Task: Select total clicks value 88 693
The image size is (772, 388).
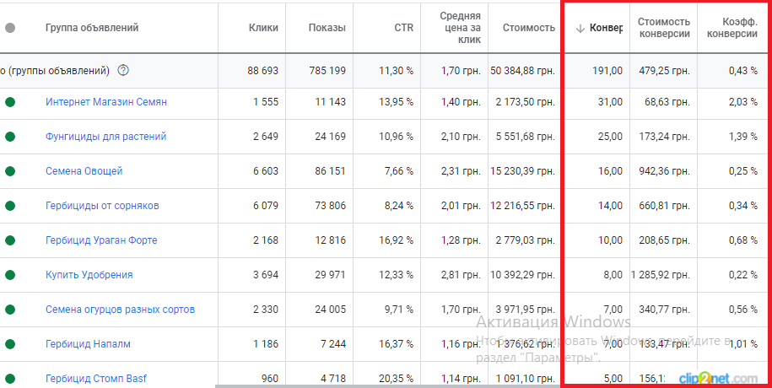Action: tap(263, 70)
